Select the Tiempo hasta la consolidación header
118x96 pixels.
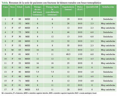(x=52, y=11)
